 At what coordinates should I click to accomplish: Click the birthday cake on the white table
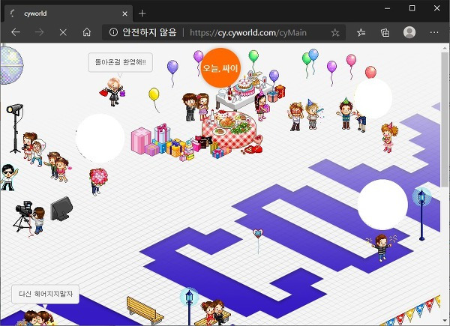point(244,85)
